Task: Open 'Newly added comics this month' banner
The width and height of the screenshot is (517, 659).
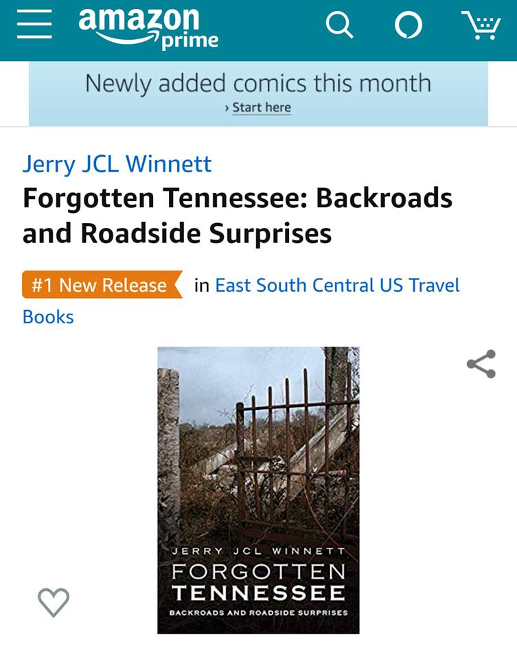Action: (258, 84)
